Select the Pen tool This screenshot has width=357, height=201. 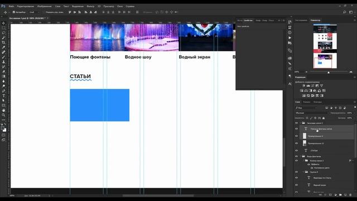[x=3, y=90]
